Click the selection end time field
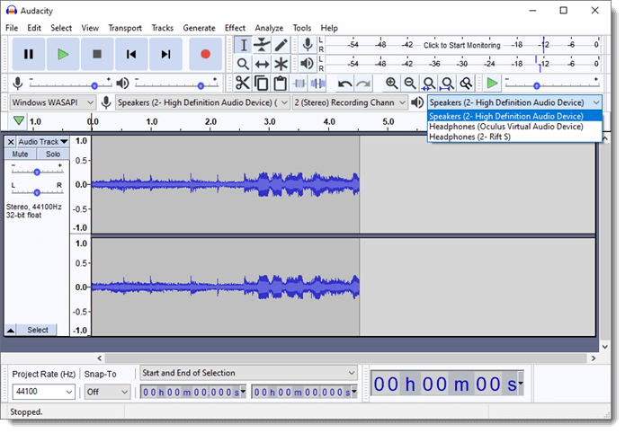 tap(304, 393)
